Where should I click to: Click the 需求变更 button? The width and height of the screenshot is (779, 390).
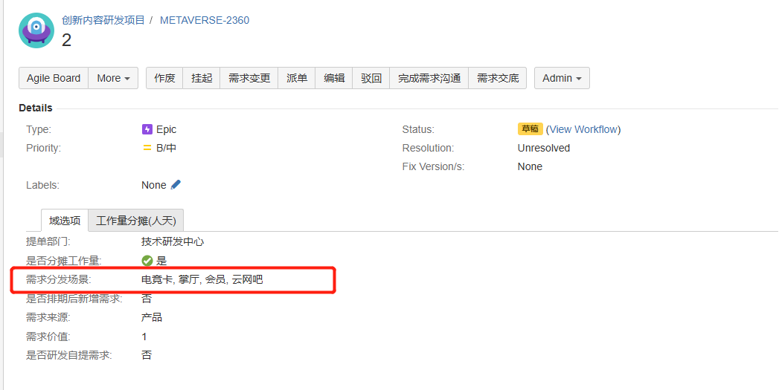pos(249,78)
